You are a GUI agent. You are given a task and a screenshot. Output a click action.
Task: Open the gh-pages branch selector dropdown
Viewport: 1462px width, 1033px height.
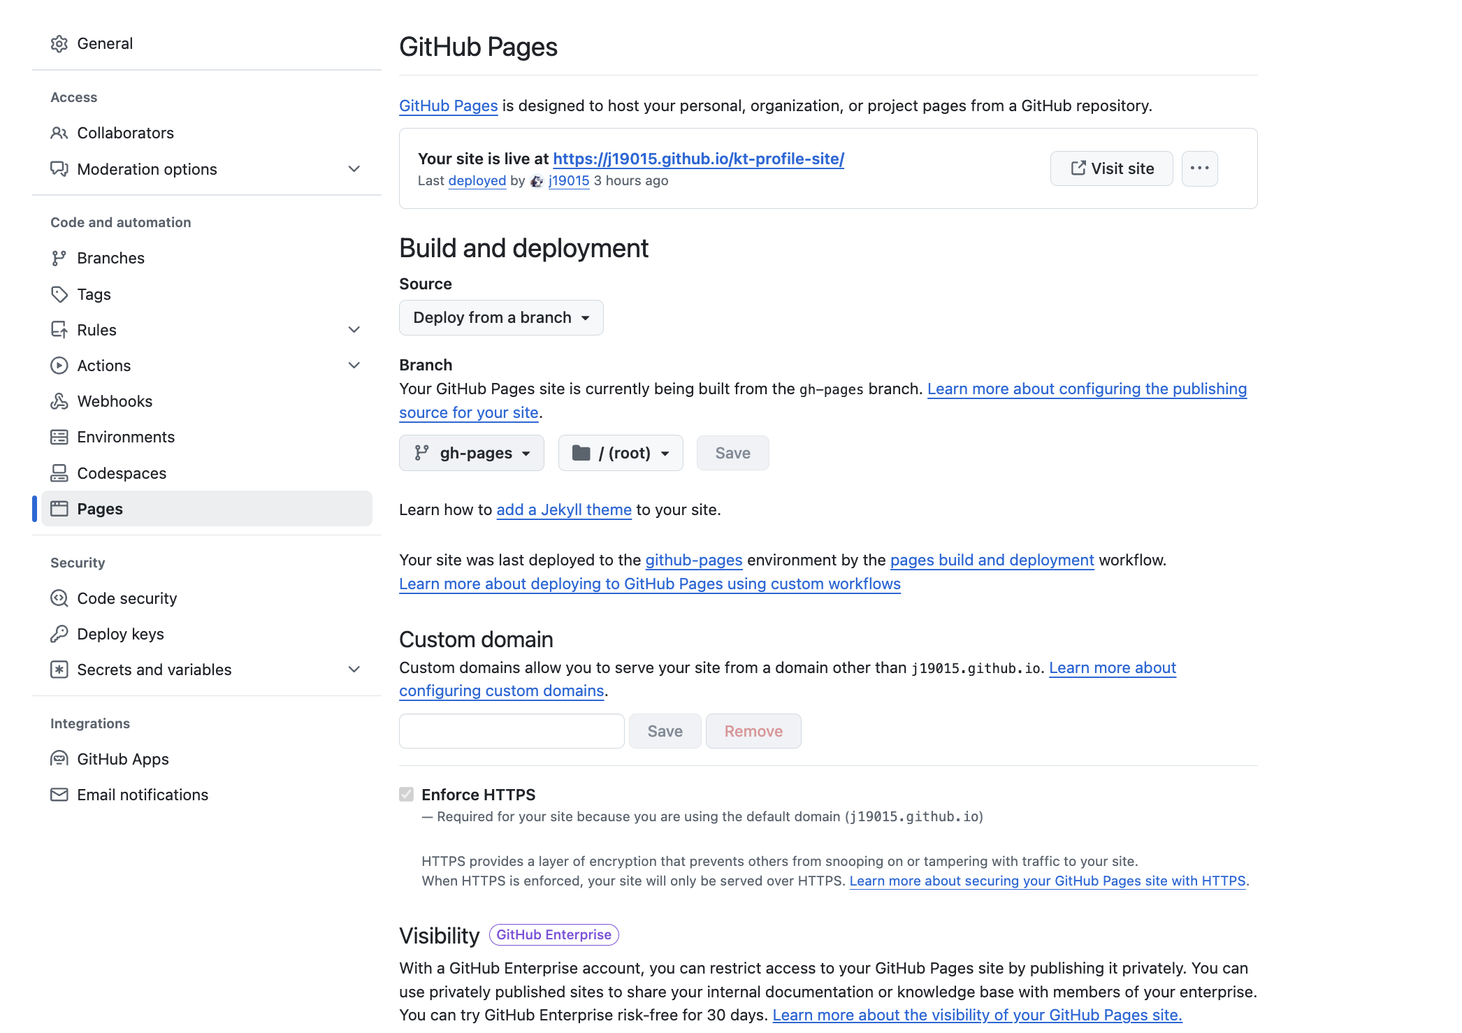click(472, 454)
